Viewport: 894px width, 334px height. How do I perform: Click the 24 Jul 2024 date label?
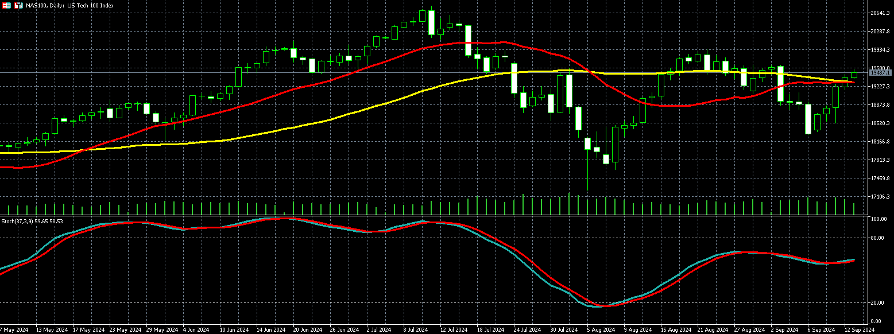click(527, 330)
